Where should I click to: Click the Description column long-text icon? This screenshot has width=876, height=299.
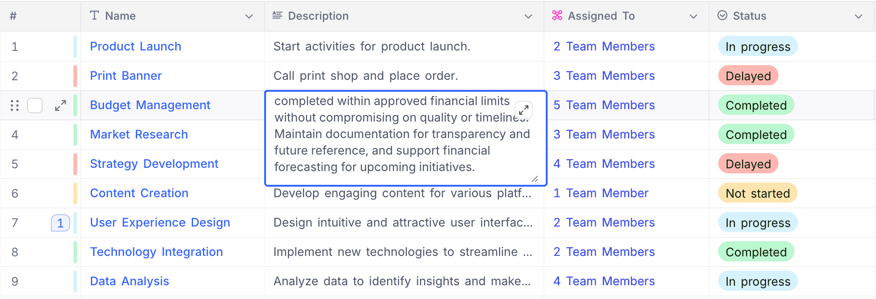pos(277,16)
